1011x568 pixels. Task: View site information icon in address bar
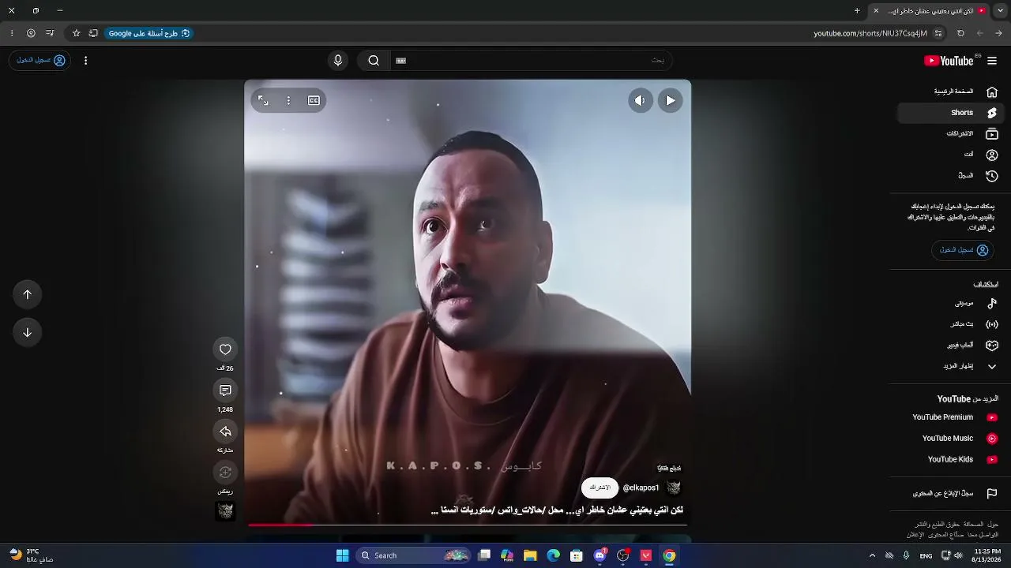(938, 33)
